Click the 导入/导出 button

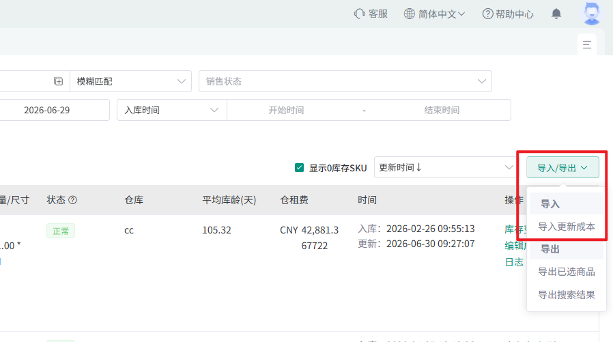[562, 168]
